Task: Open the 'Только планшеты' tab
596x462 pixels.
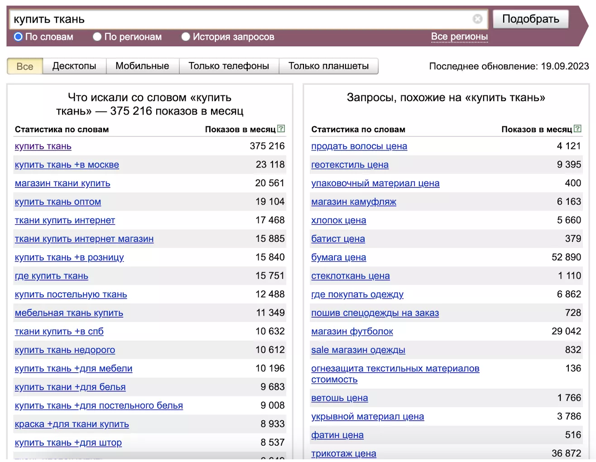Action: (328, 66)
